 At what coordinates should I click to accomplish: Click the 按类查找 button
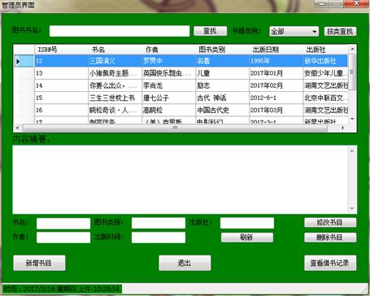point(340,32)
